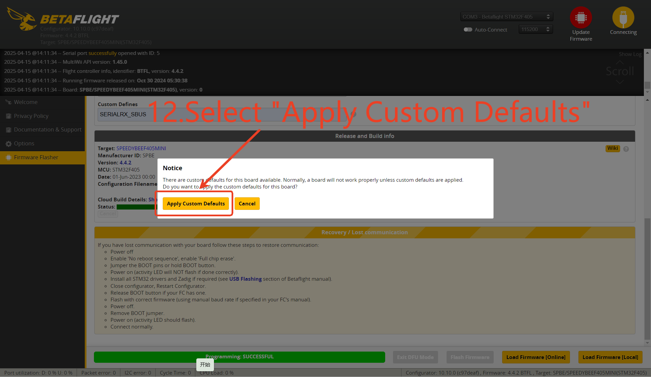Image resolution: width=651 pixels, height=377 pixels.
Task: Click Load Firmware [Local]
Action: coord(610,357)
